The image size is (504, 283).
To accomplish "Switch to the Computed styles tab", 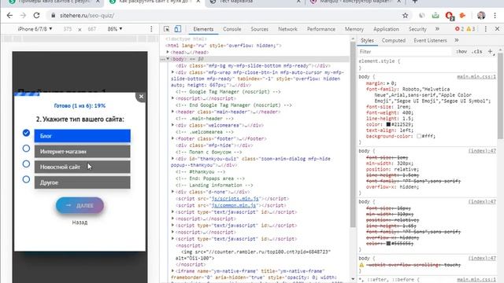I will 394,40.
